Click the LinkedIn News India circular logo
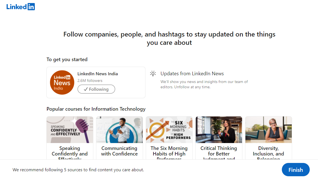Screen dimensions: 318x179 62,82
